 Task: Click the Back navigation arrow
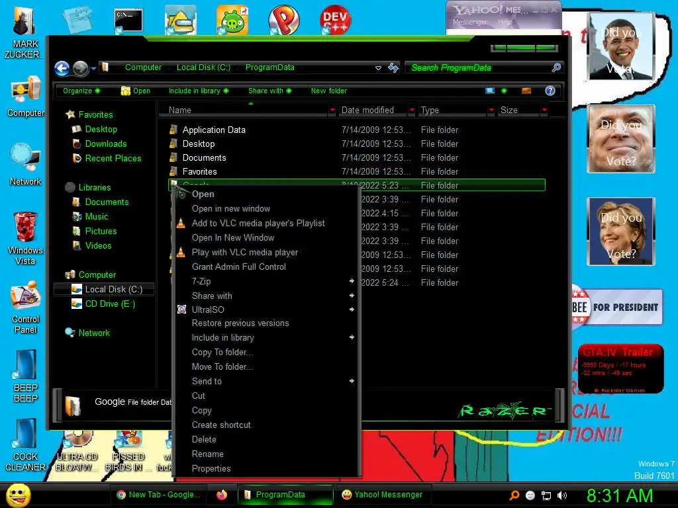[62, 68]
